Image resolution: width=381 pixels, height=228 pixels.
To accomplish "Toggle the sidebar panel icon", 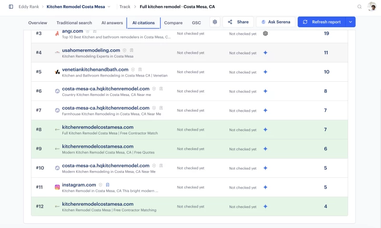I will (11, 7).
